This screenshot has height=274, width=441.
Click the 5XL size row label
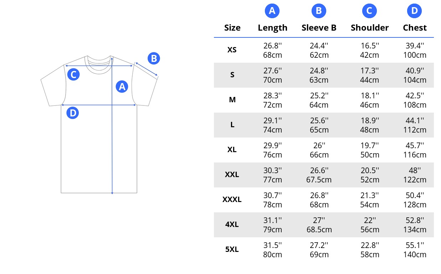pyautogui.click(x=232, y=249)
